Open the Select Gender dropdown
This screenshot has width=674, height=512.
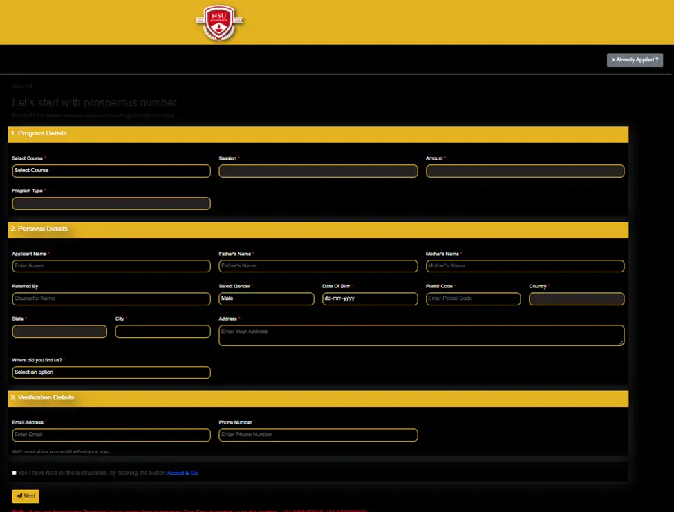pyautogui.click(x=267, y=298)
